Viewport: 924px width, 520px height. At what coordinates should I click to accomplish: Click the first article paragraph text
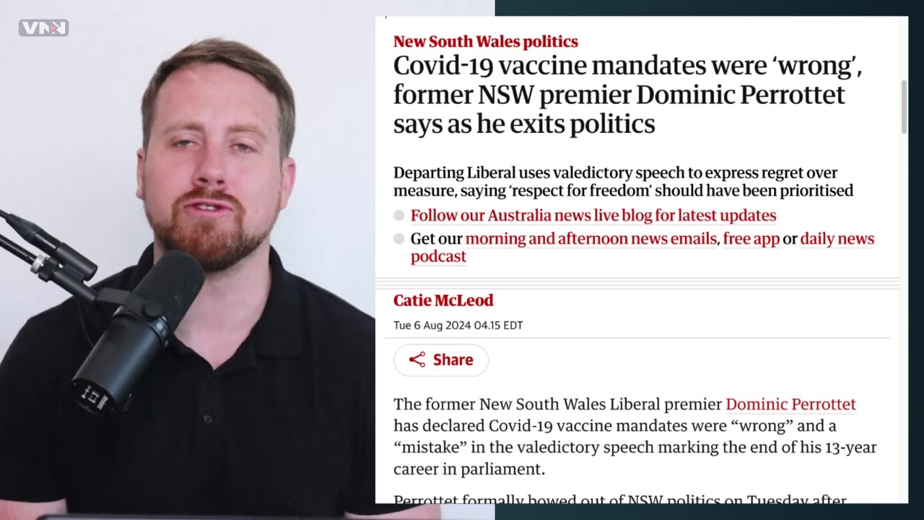[635, 437]
